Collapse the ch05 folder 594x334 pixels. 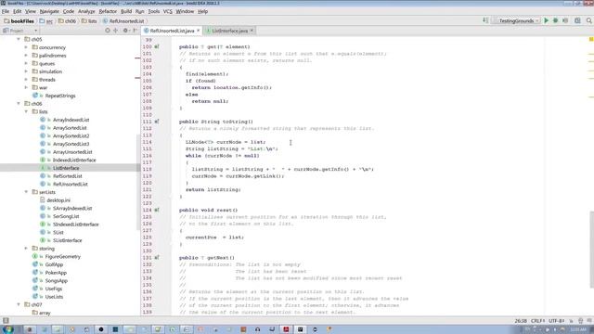pos(19,39)
